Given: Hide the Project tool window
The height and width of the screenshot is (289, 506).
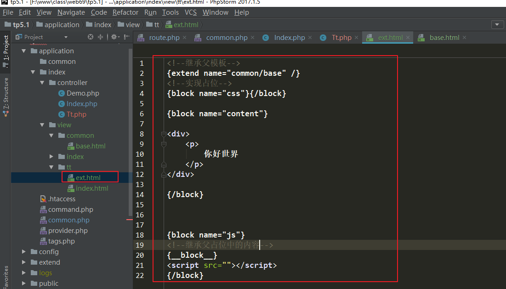Looking at the screenshot, I should pyautogui.click(x=127, y=37).
